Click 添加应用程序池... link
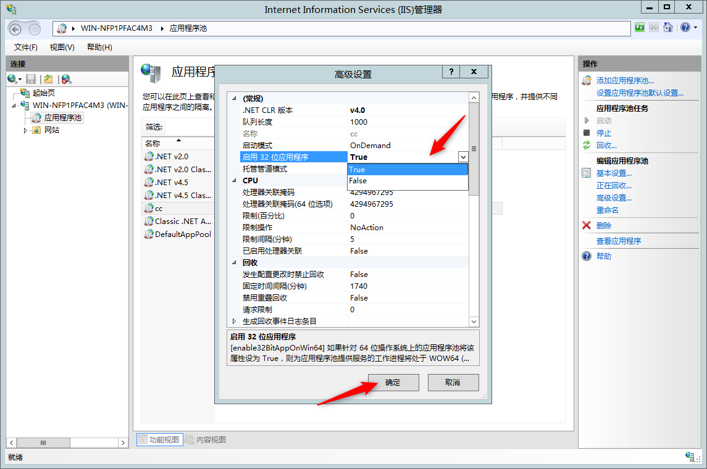 click(x=625, y=81)
